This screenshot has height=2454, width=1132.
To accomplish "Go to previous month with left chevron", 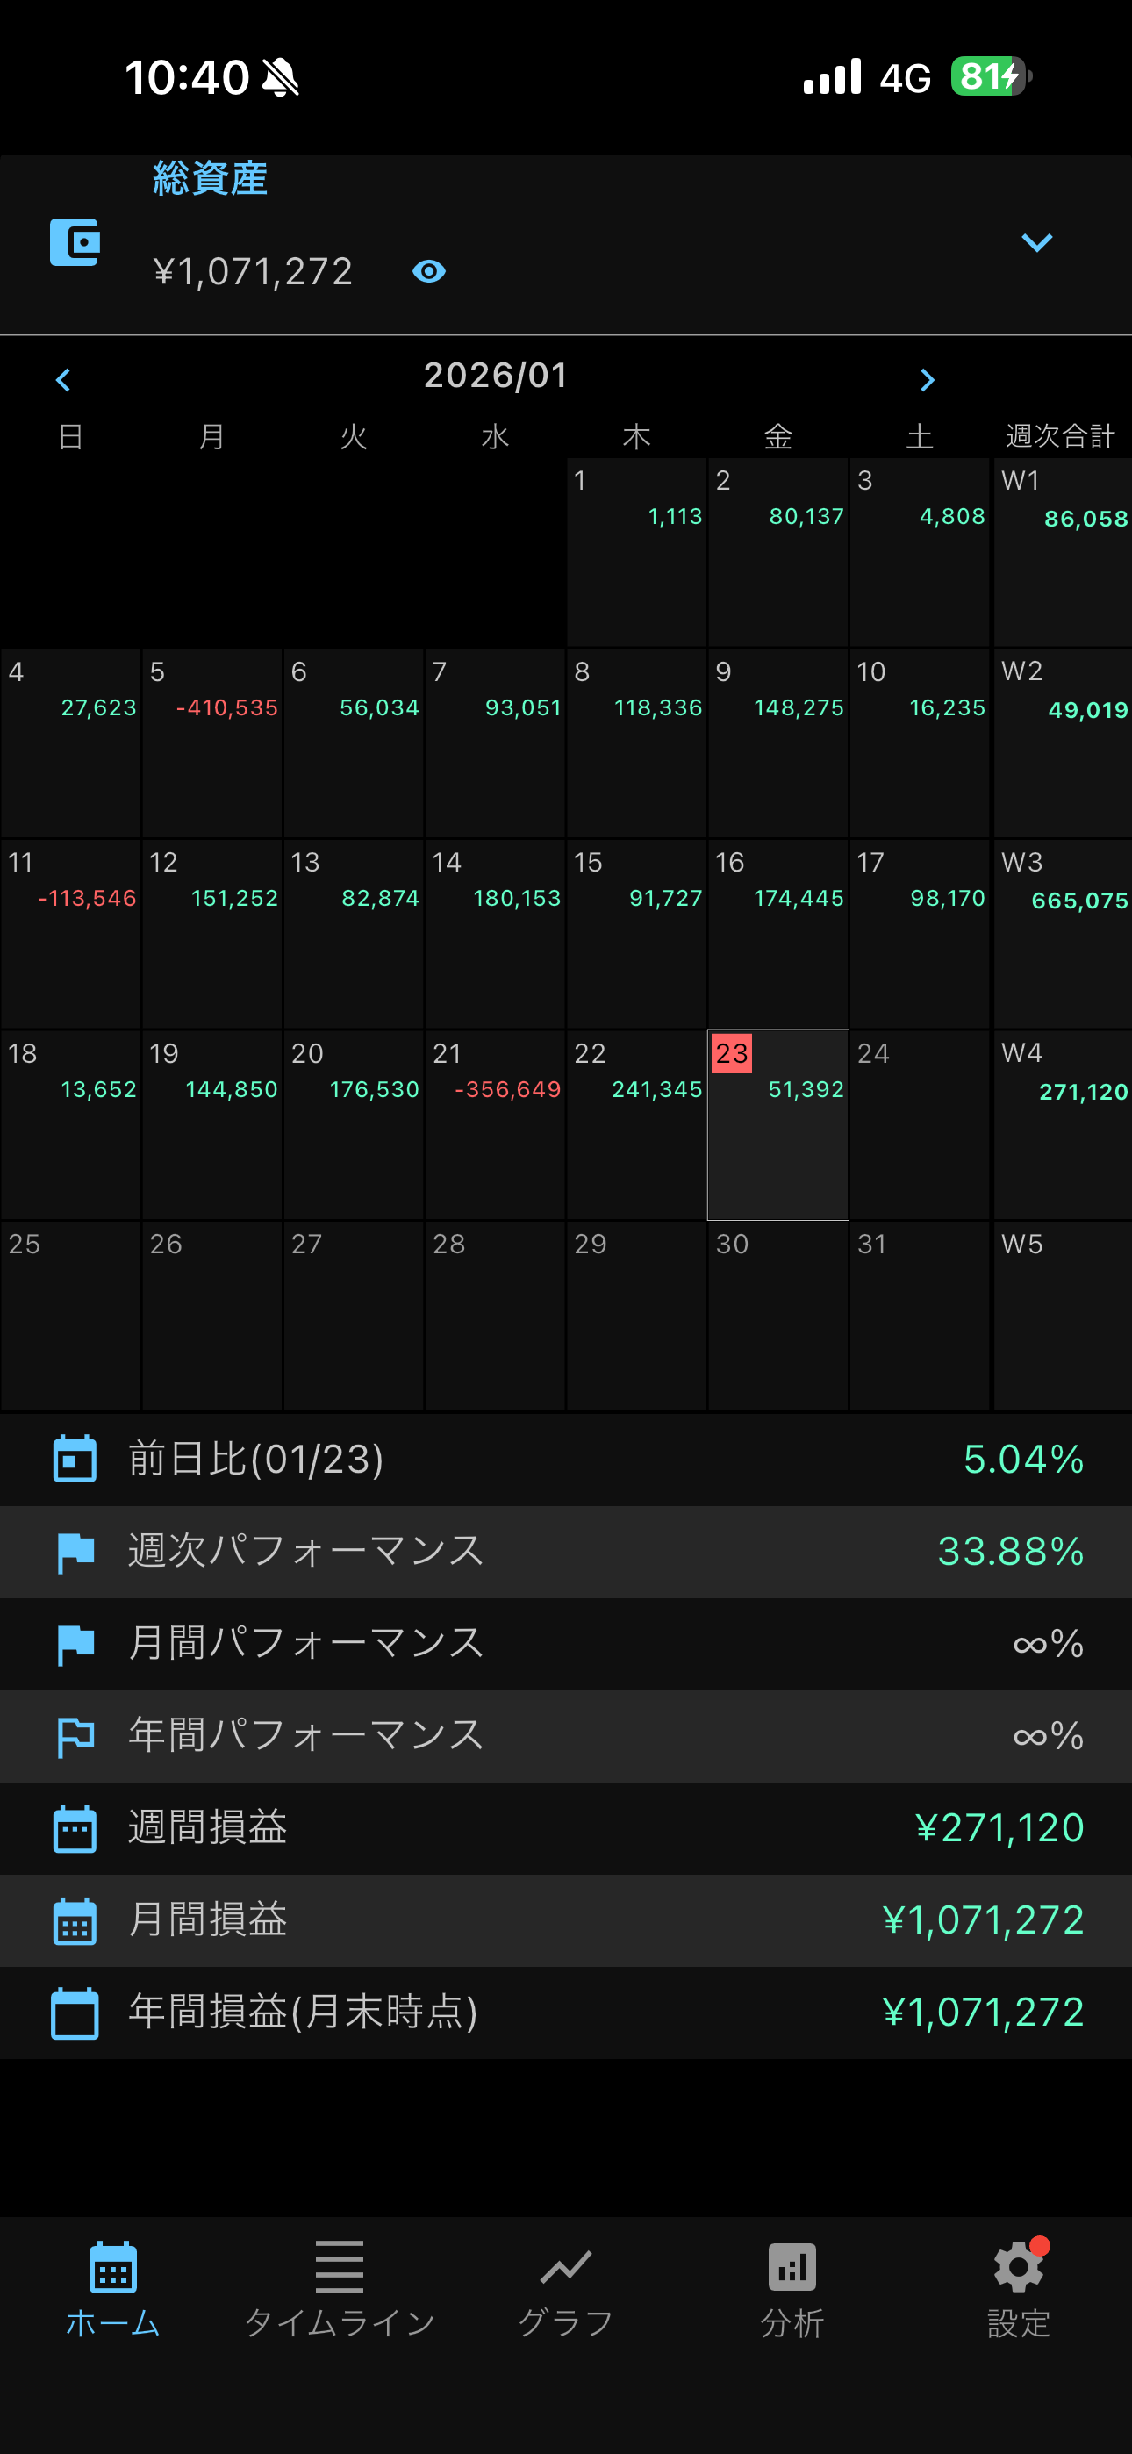I will tap(63, 380).
